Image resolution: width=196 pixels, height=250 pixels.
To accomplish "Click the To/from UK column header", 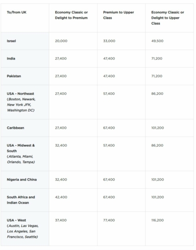I will click(x=17, y=12).
